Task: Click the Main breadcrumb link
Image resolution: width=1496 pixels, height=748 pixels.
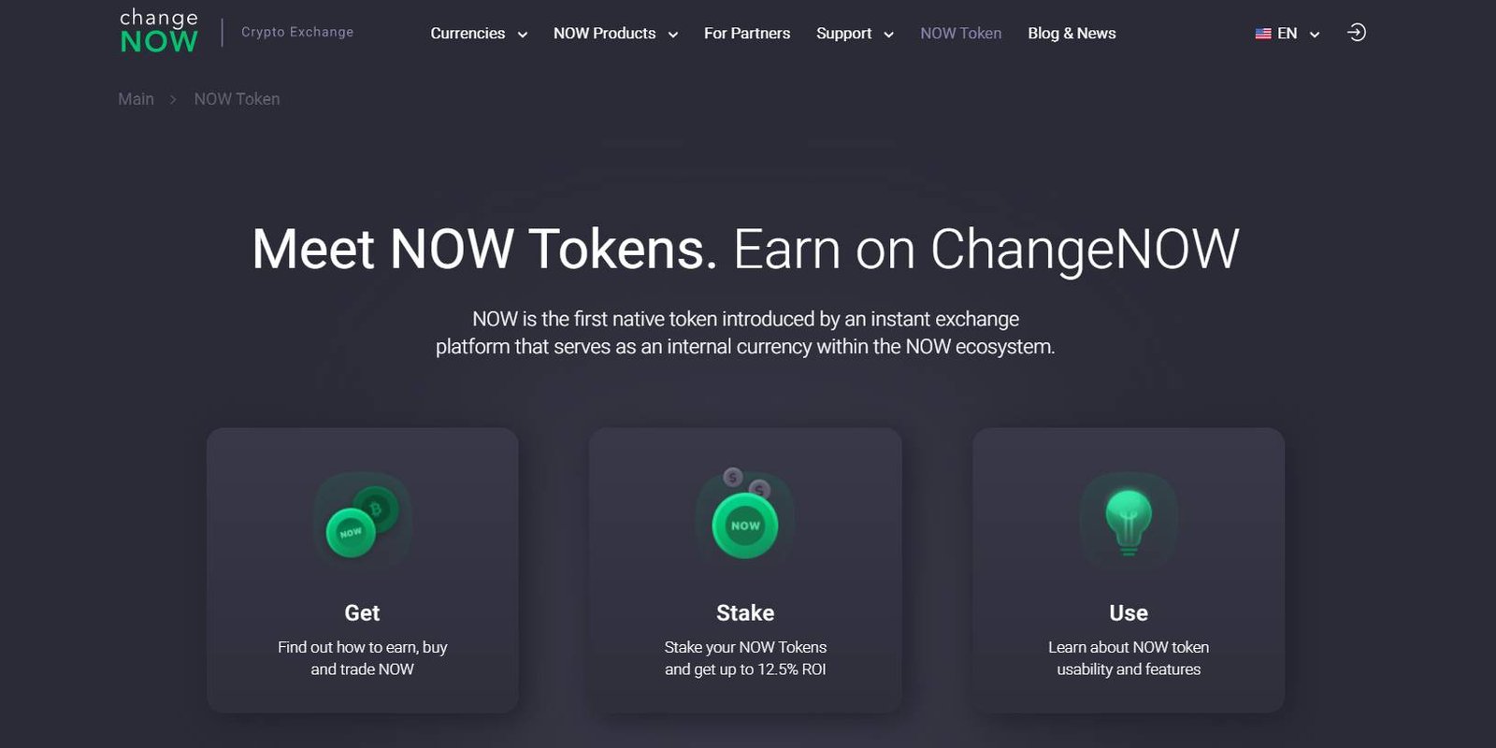Action: pyautogui.click(x=136, y=99)
